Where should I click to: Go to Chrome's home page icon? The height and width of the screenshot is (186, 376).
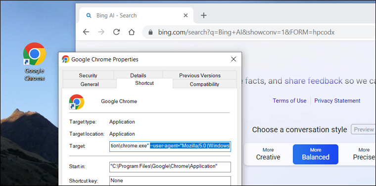[132, 32]
